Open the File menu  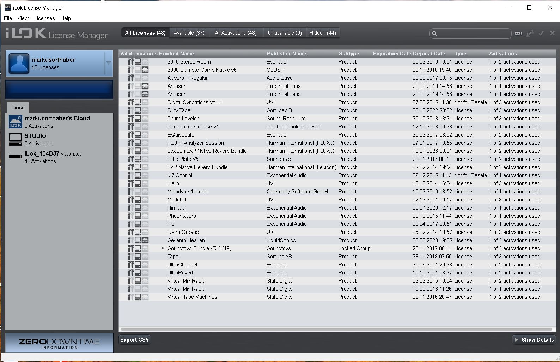point(8,18)
